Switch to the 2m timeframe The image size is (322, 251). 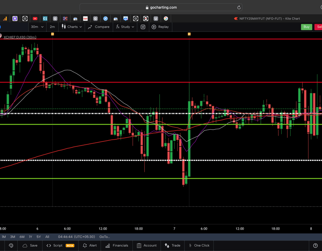tap(52, 27)
